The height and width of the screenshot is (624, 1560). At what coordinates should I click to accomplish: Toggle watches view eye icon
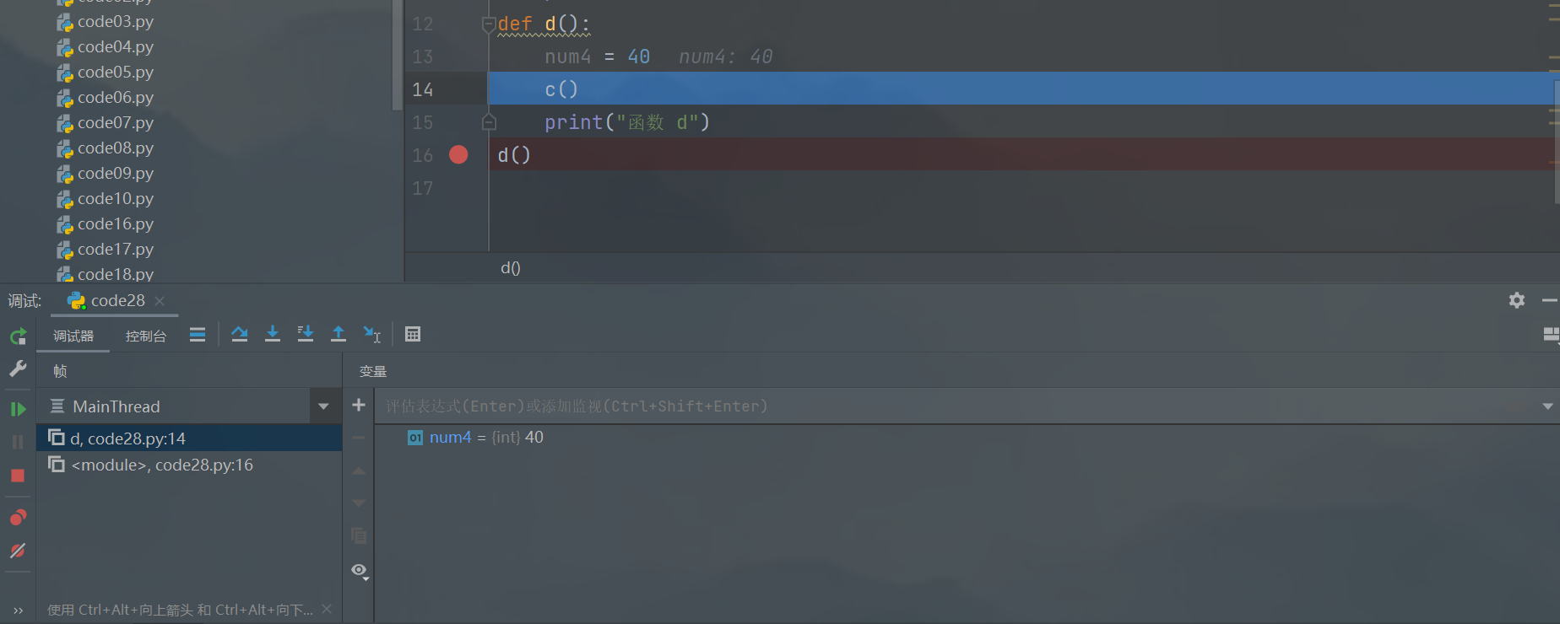point(360,572)
